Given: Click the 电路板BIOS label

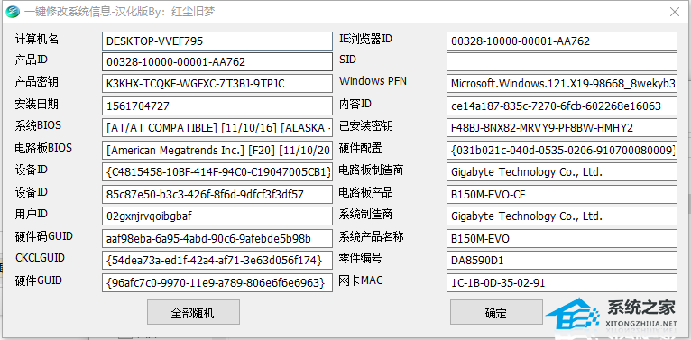Looking at the screenshot, I should 43,148.
